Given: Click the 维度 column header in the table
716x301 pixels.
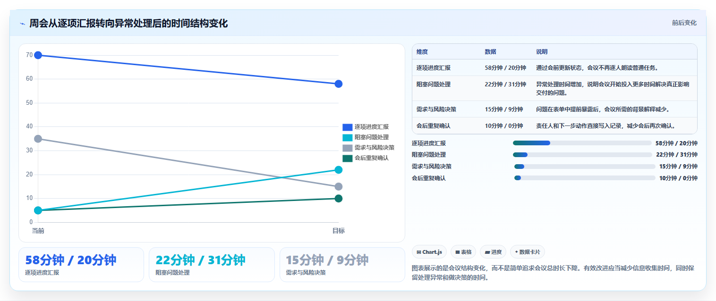Looking at the screenshot, I should click(422, 52).
